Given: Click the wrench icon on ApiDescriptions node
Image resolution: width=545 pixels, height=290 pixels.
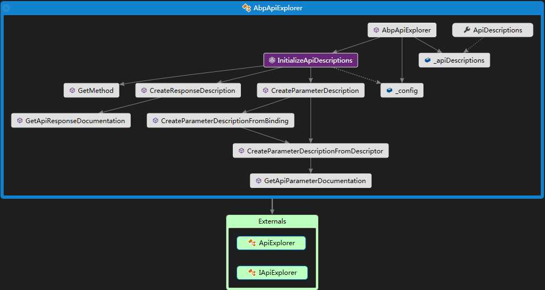Looking at the screenshot, I should [x=467, y=30].
